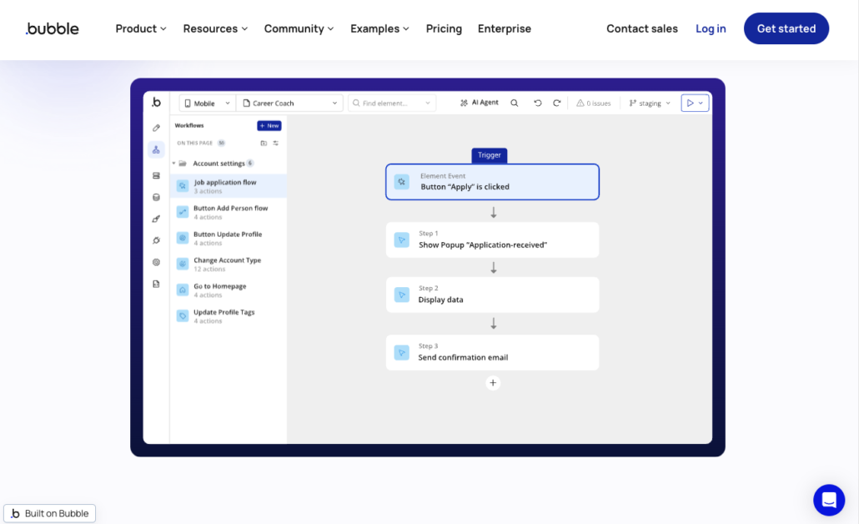Click the Log in link

click(711, 28)
